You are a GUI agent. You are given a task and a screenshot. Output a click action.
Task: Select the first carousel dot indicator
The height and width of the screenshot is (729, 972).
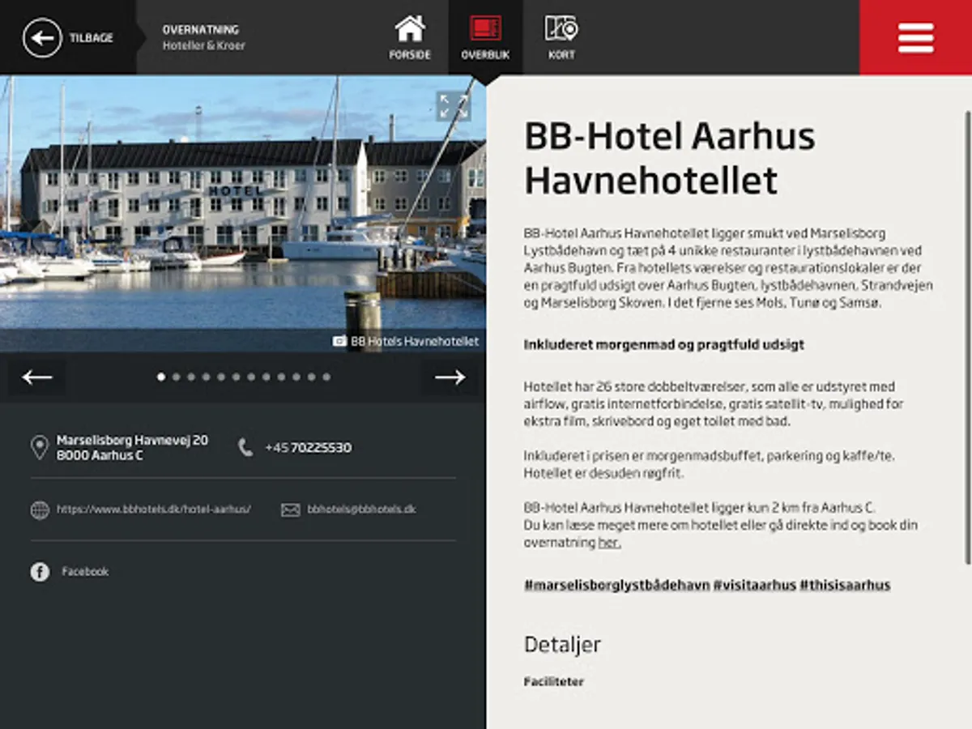click(161, 377)
